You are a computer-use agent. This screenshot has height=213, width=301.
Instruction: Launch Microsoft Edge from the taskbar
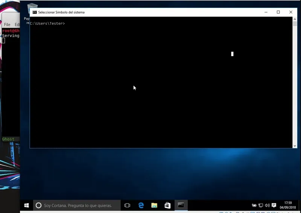tap(141, 205)
